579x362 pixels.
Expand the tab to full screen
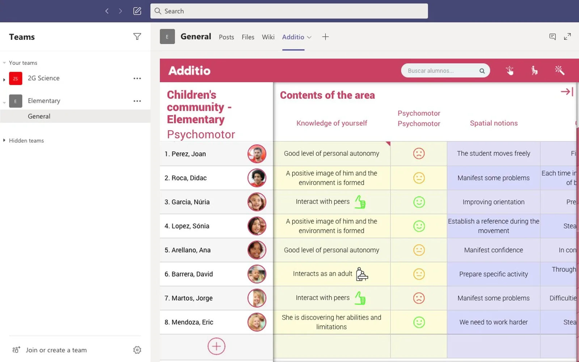[x=567, y=37]
